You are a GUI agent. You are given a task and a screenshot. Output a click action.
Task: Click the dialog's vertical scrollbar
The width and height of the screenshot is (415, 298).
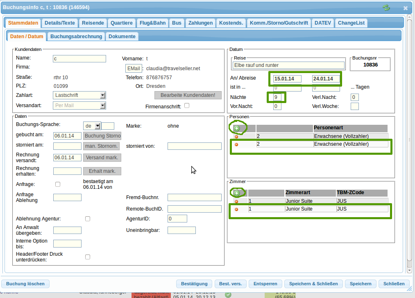tap(409, 140)
